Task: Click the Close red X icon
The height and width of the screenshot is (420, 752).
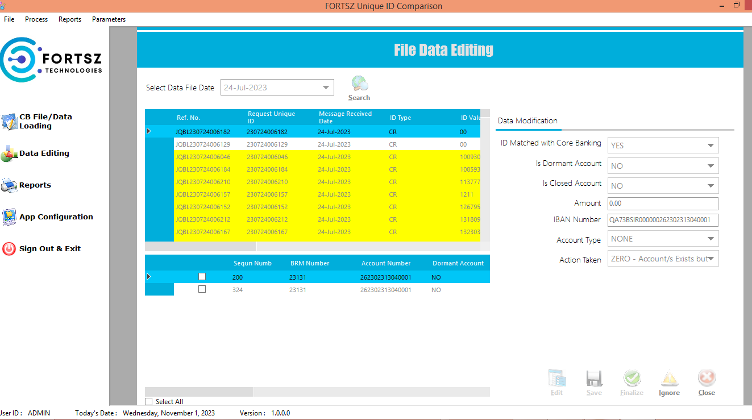Action: (707, 379)
